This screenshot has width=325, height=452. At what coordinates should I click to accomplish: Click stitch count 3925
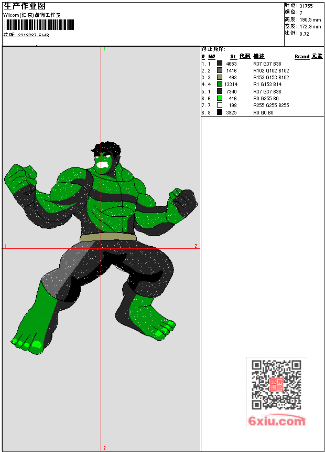click(231, 113)
